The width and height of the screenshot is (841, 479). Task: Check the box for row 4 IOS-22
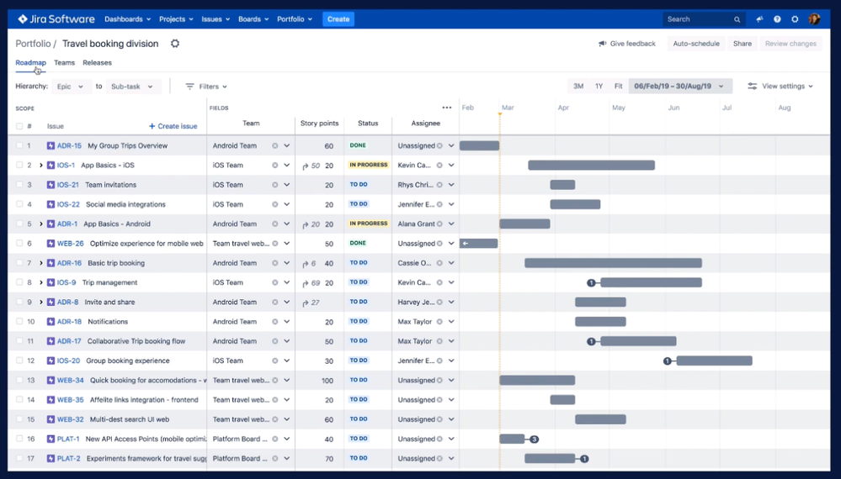click(19, 204)
